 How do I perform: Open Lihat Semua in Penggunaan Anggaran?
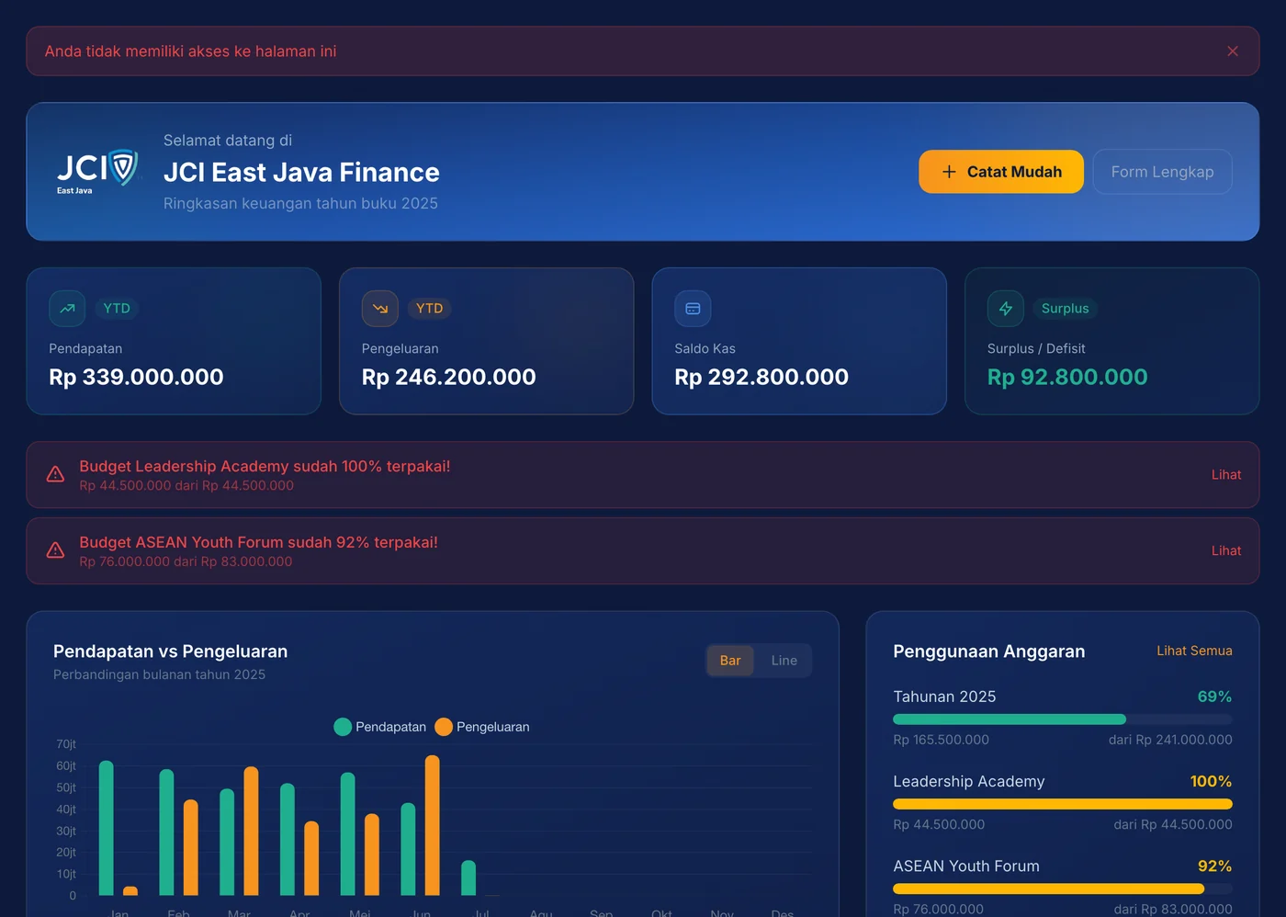[1194, 651]
